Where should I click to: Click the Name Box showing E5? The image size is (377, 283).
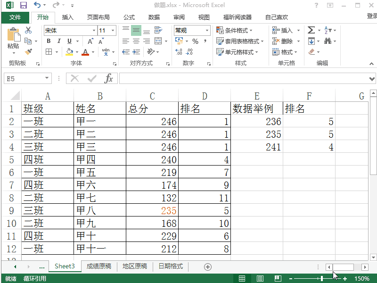coord(24,78)
